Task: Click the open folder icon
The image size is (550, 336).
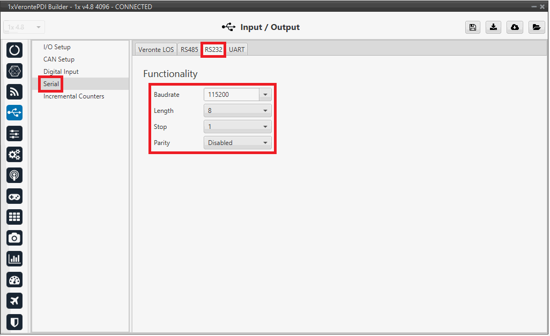Action: click(536, 27)
